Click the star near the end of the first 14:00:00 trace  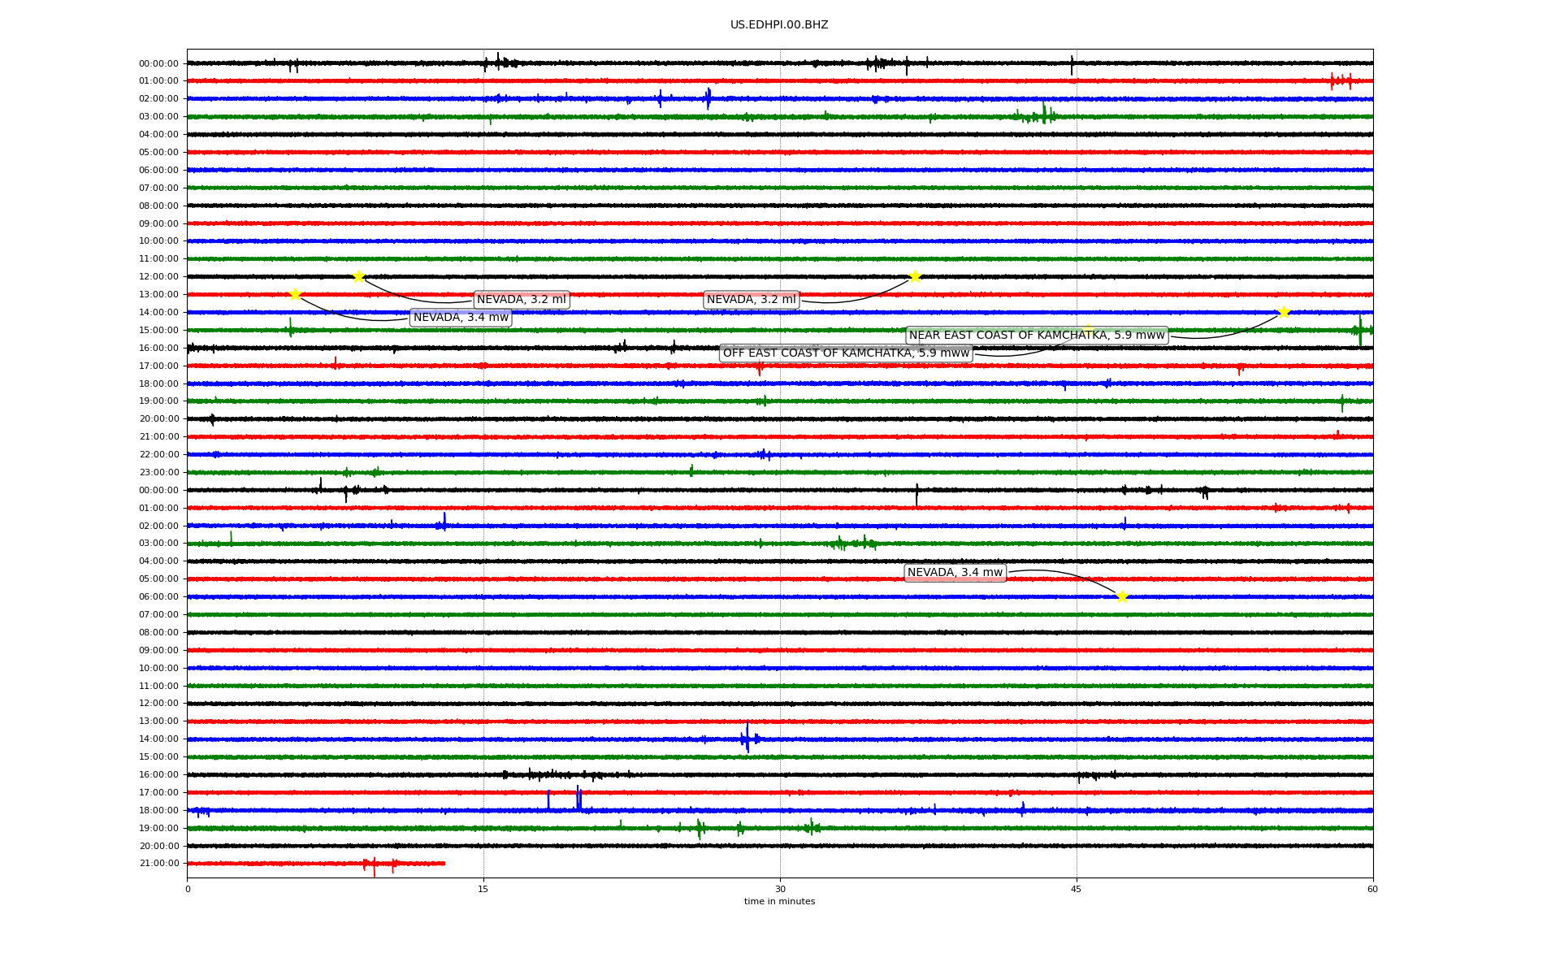[1284, 312]
